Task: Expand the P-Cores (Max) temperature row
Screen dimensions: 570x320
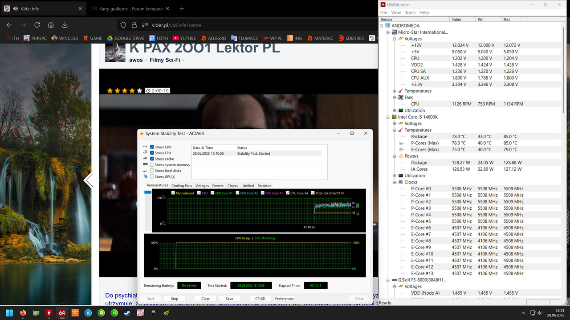Action: [x=401, y=143]
